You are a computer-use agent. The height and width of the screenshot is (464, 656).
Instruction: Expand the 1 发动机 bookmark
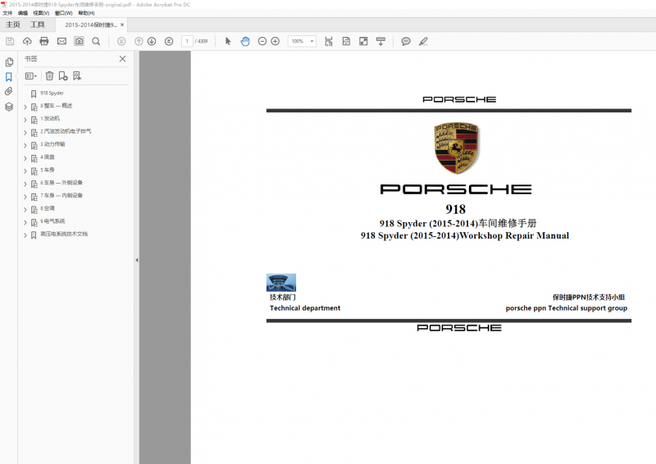[x=25, y=120]
